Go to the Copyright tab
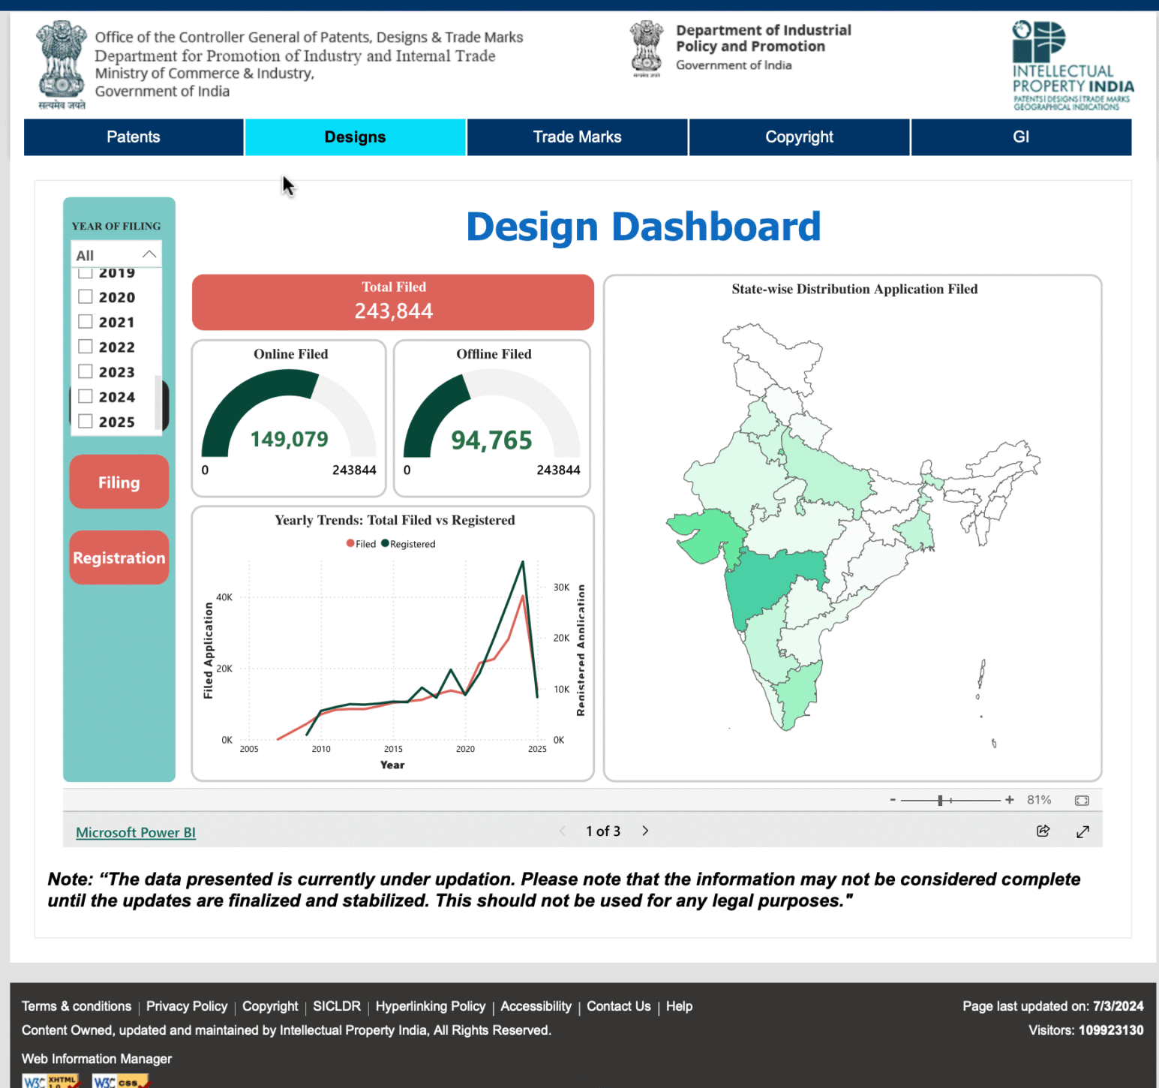This screenshot has height=1088, width=1159. pyautogui.click(x=800, y=137)
